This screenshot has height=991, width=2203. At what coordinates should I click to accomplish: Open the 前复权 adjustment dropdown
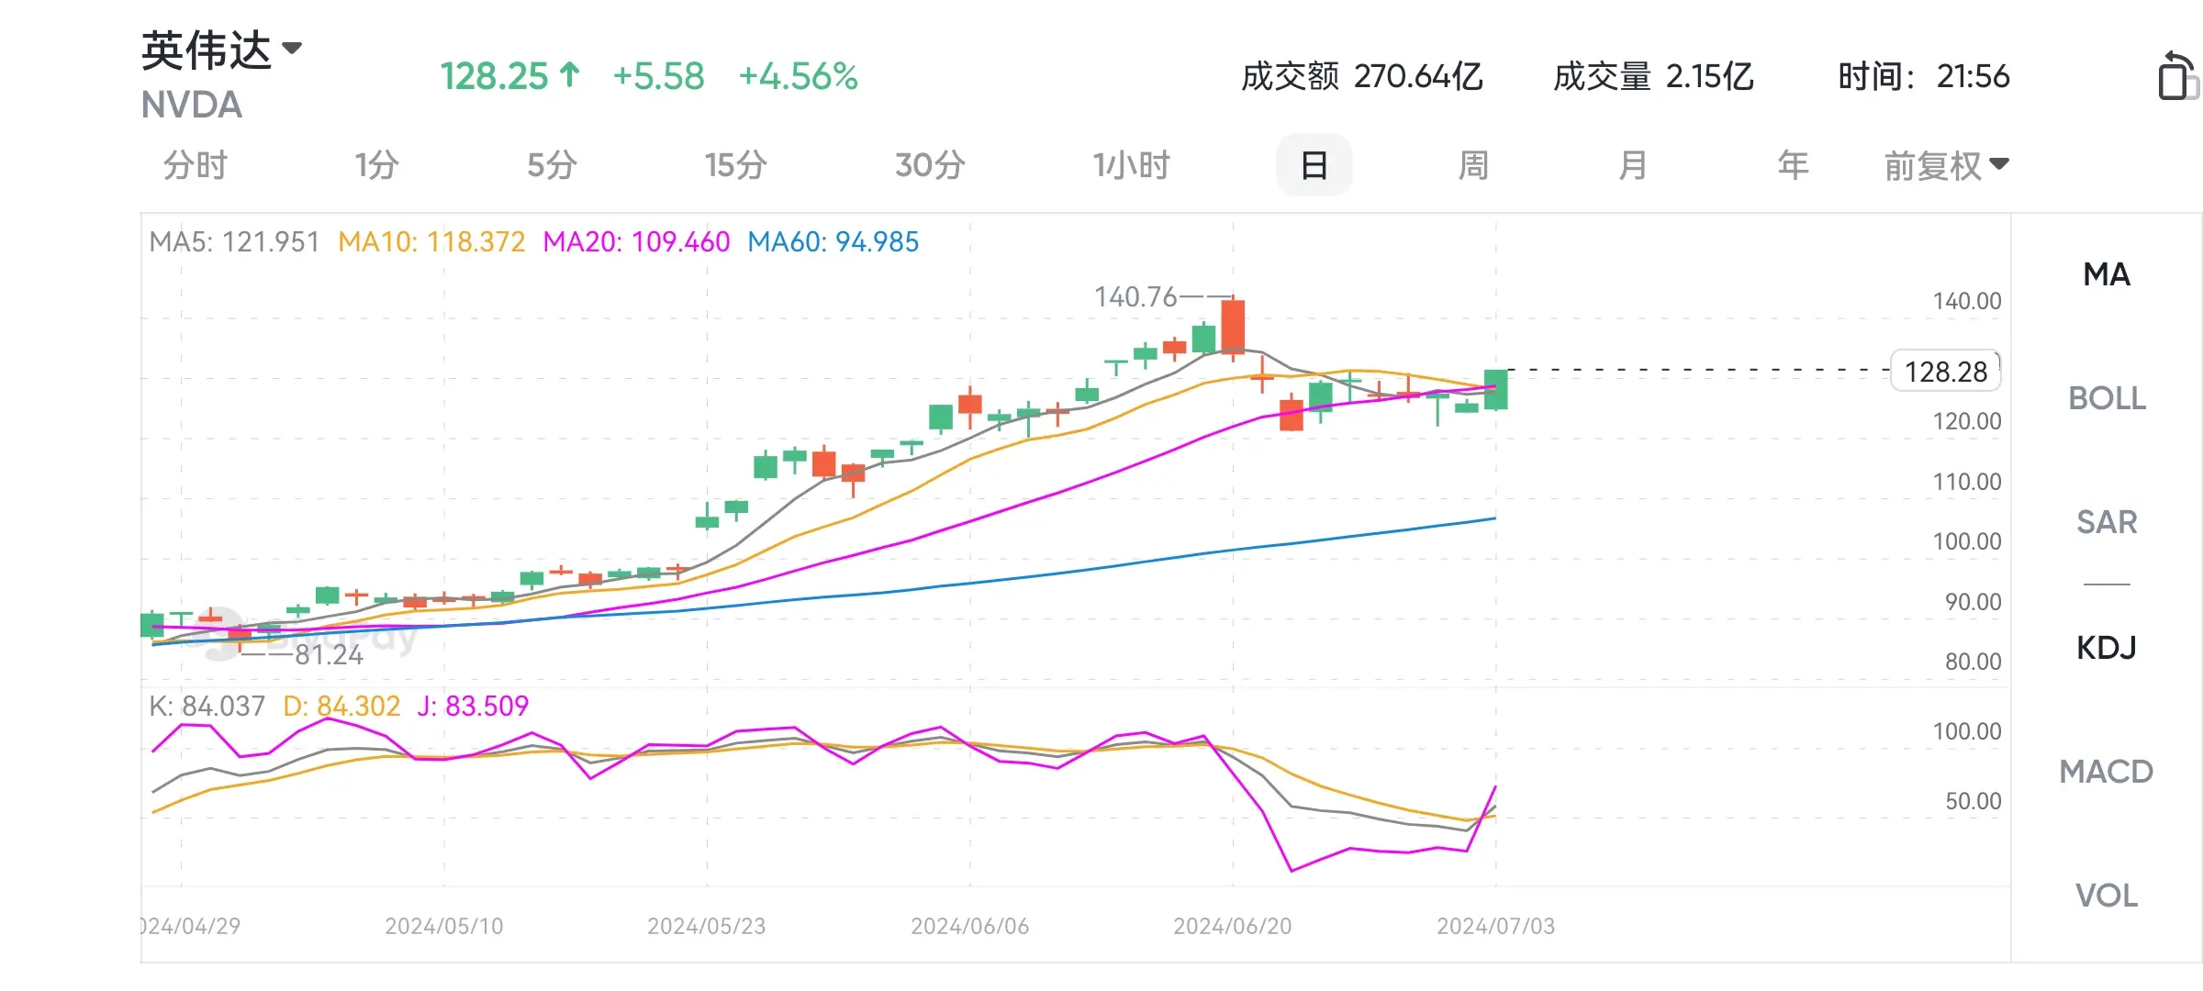point(1946,166)
